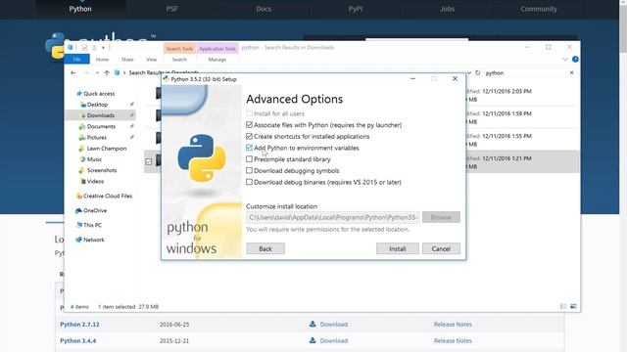Open Release Notes for Python 2.7.12

point(453,325)
